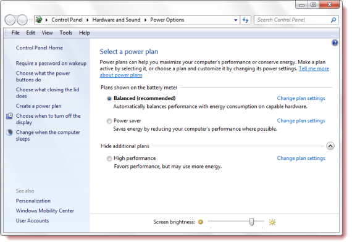Select the Balanced (recommended) power plan
The height and width of the screenshot is (245, 352).
click(109, 99)
